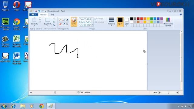Viewport: 194px width, 109px height.
Task: Click the Redo arrow in title bar
Action: tap(42, 11)
